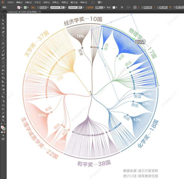Switch to the nobel.svg document tab
The height and width of the screenshot is (179, 184).
[22, 12]
